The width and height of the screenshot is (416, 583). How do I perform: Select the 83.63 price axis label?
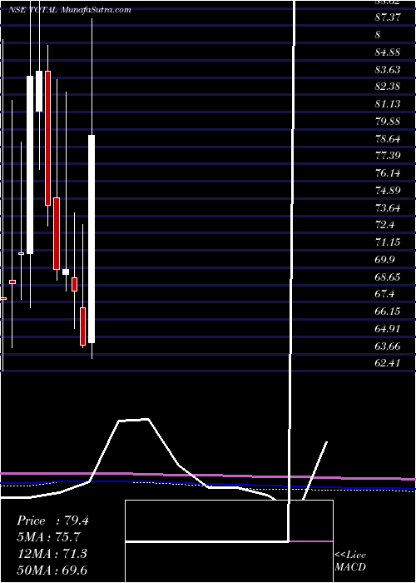pyautogui.click(x=388, y=69)
